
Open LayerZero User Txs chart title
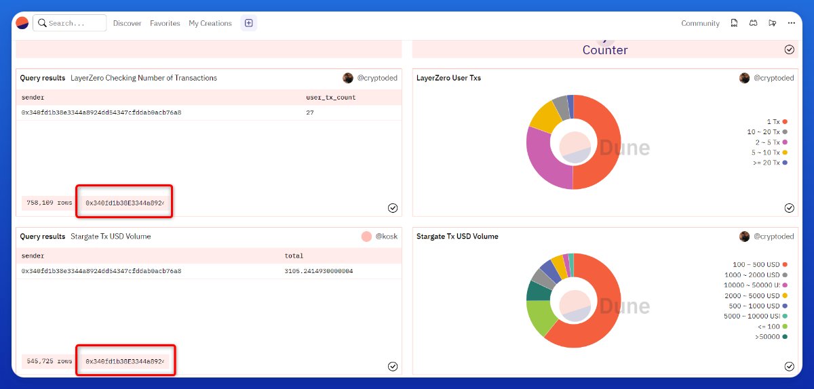tap(448, 78)
